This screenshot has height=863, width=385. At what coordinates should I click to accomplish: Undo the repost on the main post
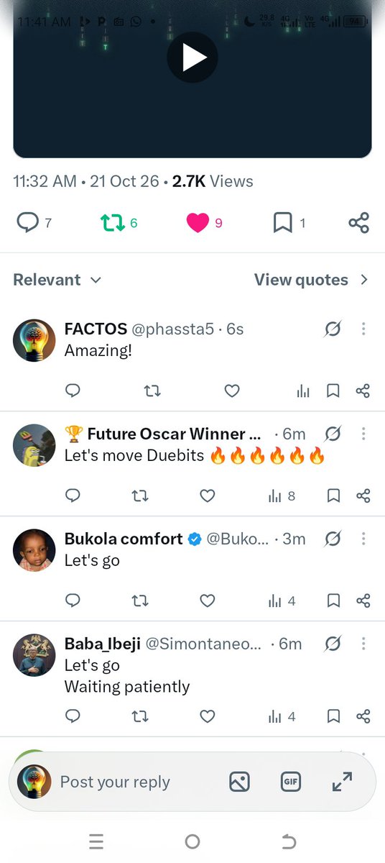coord(113,223)
